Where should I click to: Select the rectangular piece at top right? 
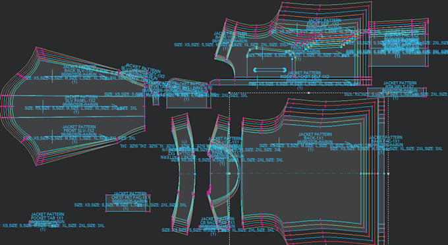(x=398, y=43)
